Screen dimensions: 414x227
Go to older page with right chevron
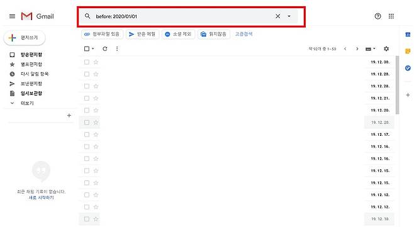(x=357, y=49)
